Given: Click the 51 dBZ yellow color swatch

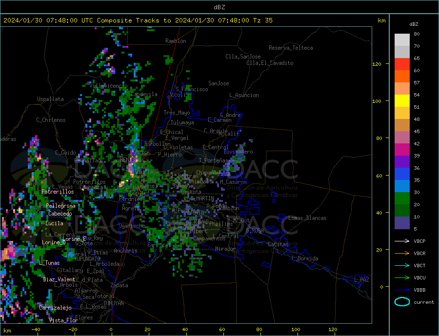Looking at the screenshot, I should click(402, 101).
